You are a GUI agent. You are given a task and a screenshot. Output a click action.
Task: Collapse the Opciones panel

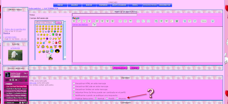221,78
